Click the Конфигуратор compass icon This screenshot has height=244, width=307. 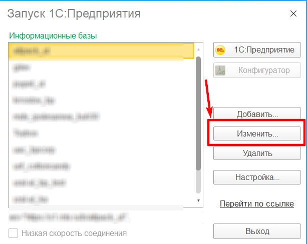[x=220, y=70]
